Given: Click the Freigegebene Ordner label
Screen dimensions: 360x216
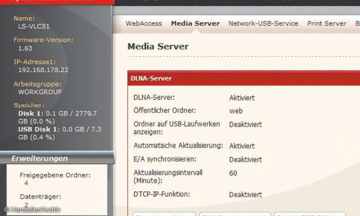Looking at the screenshot, I should coord(55,175).
